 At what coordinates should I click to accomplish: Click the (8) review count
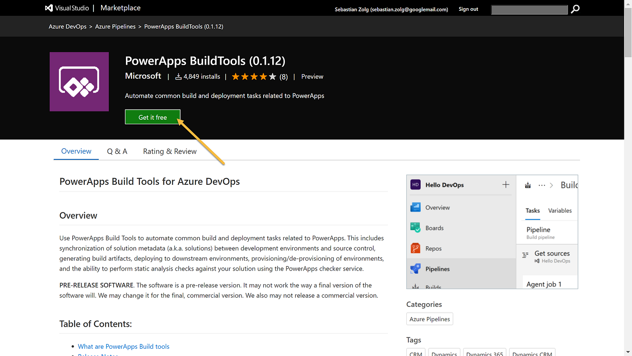(x=283, y=77)
